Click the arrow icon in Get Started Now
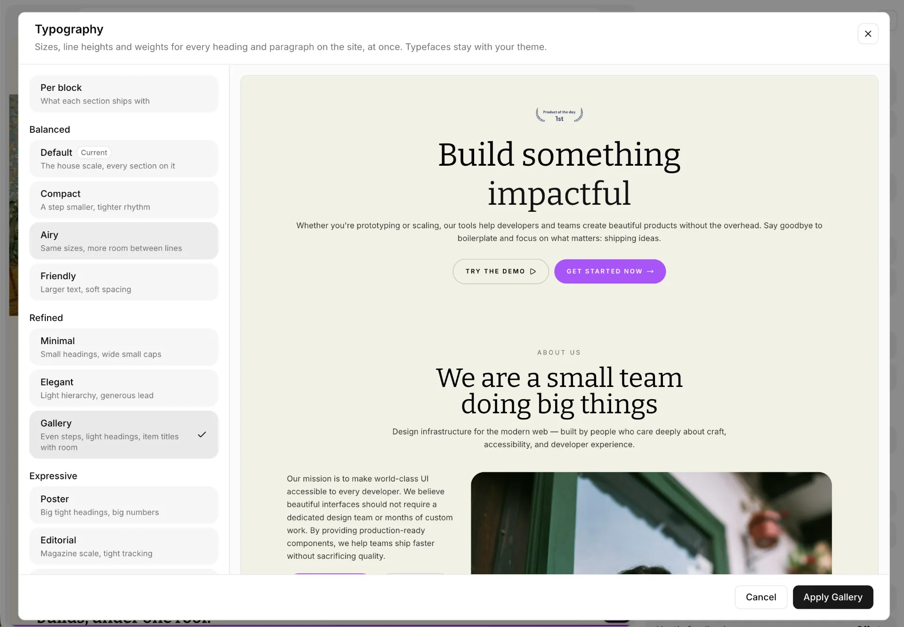Screen dimensions: 904x627 650,272
